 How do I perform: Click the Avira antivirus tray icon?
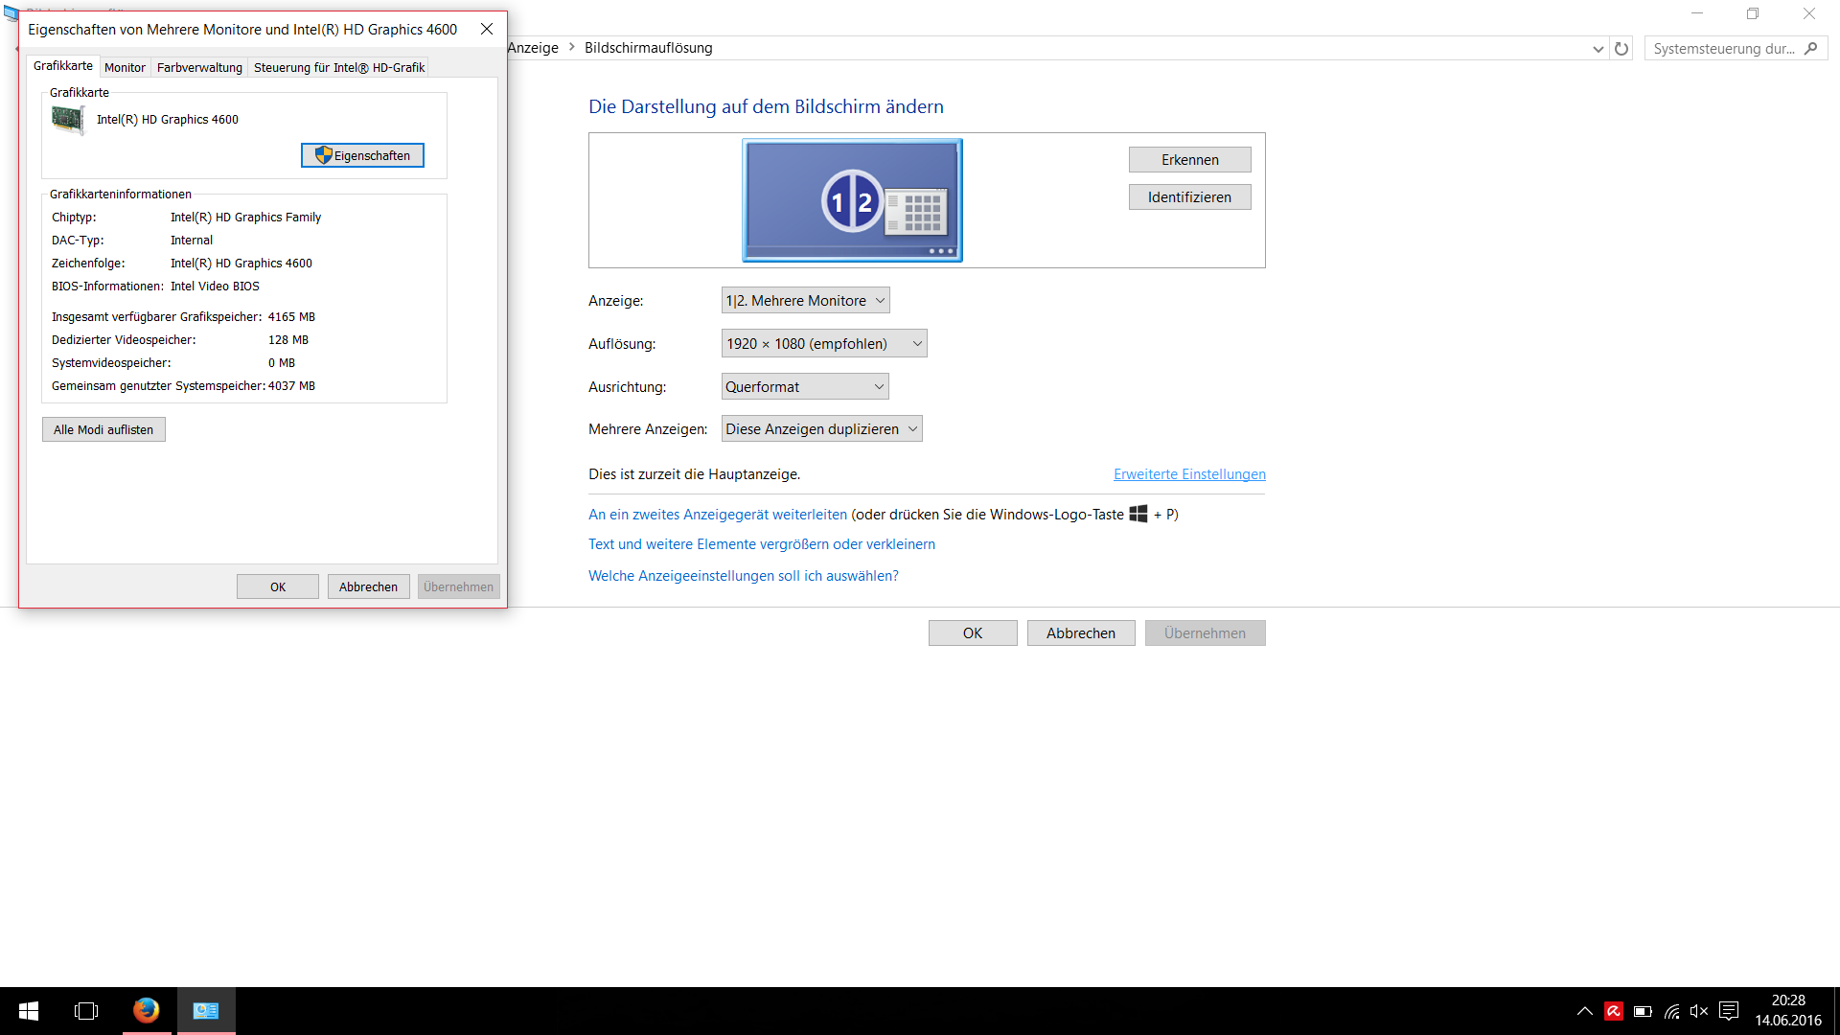tap(1614, 1011)
